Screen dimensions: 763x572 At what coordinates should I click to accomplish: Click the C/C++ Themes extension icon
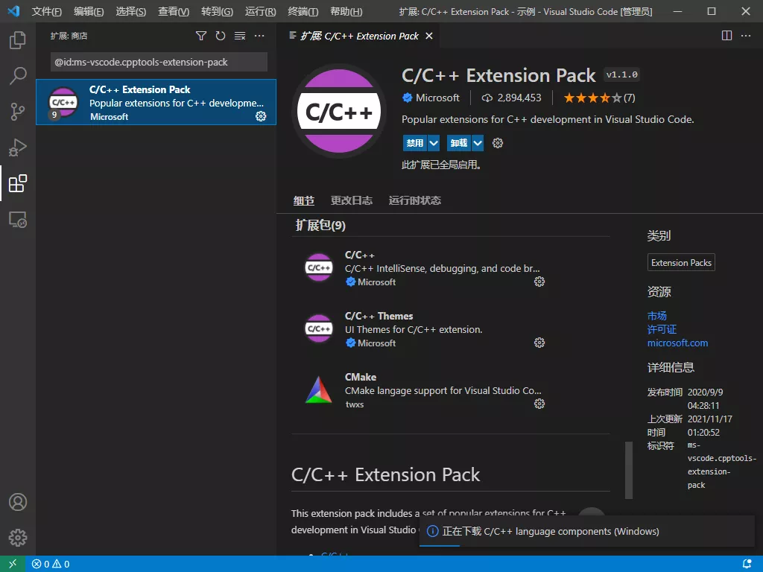[x=319, y=328]
